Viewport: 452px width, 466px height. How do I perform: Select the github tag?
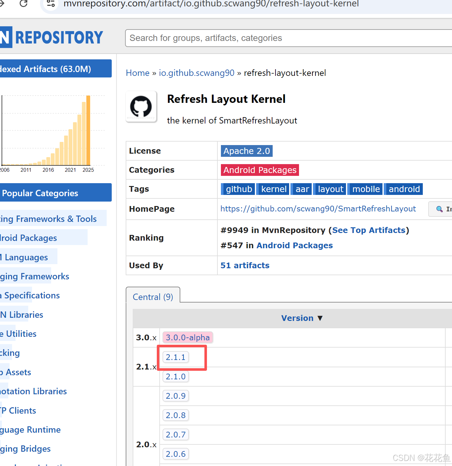pos(238,189)
